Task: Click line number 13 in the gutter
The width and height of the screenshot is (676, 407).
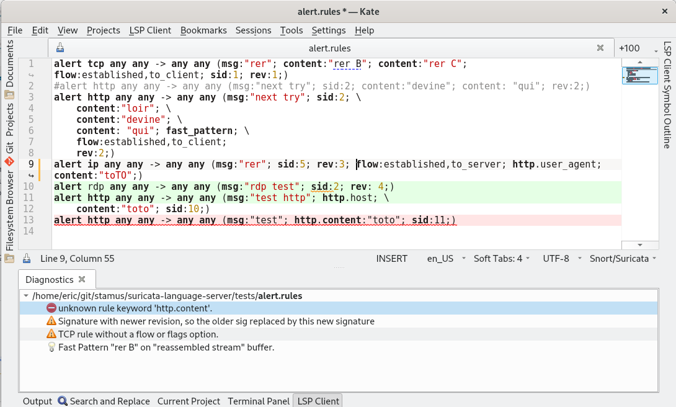Action: 29,220
